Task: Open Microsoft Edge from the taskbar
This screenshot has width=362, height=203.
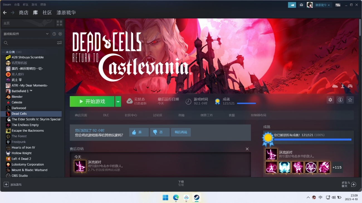Action: point(176,197)
